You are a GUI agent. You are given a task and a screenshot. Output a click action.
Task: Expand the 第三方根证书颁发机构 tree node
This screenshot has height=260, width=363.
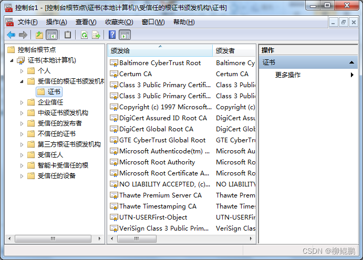coord(22,144)
